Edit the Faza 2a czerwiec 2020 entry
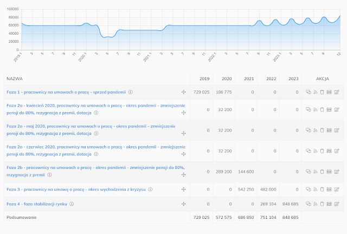This screenshot has height=234, width=347. pyautogui.click(x=337, y=151)
